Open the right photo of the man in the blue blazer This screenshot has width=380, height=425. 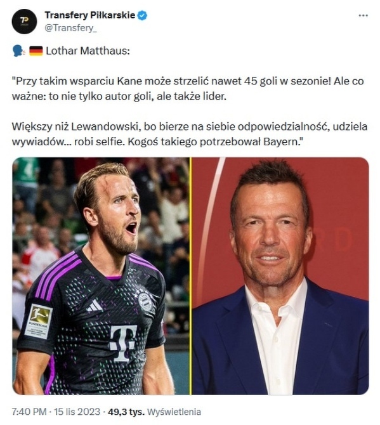(x=280, y=276)
